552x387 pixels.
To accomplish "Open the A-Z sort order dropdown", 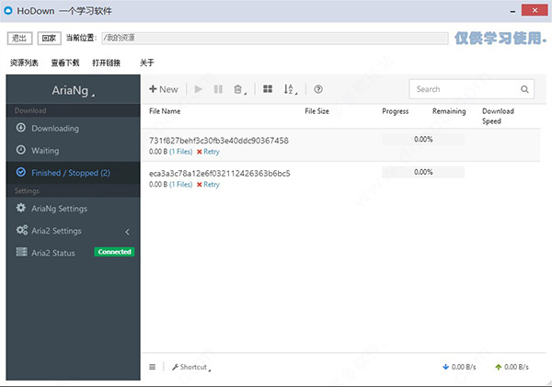I will coord(291,89).
